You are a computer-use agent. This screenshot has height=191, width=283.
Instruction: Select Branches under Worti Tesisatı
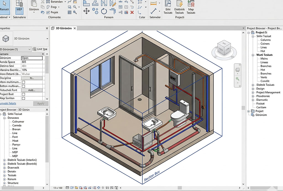[x=266, y=66]
